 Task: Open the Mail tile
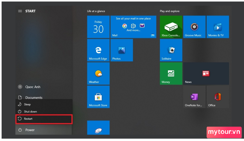134,27
